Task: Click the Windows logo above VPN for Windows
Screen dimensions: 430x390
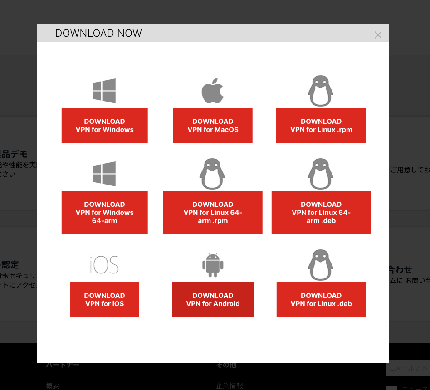Action: pyautogui.click(x=104, y=91)
